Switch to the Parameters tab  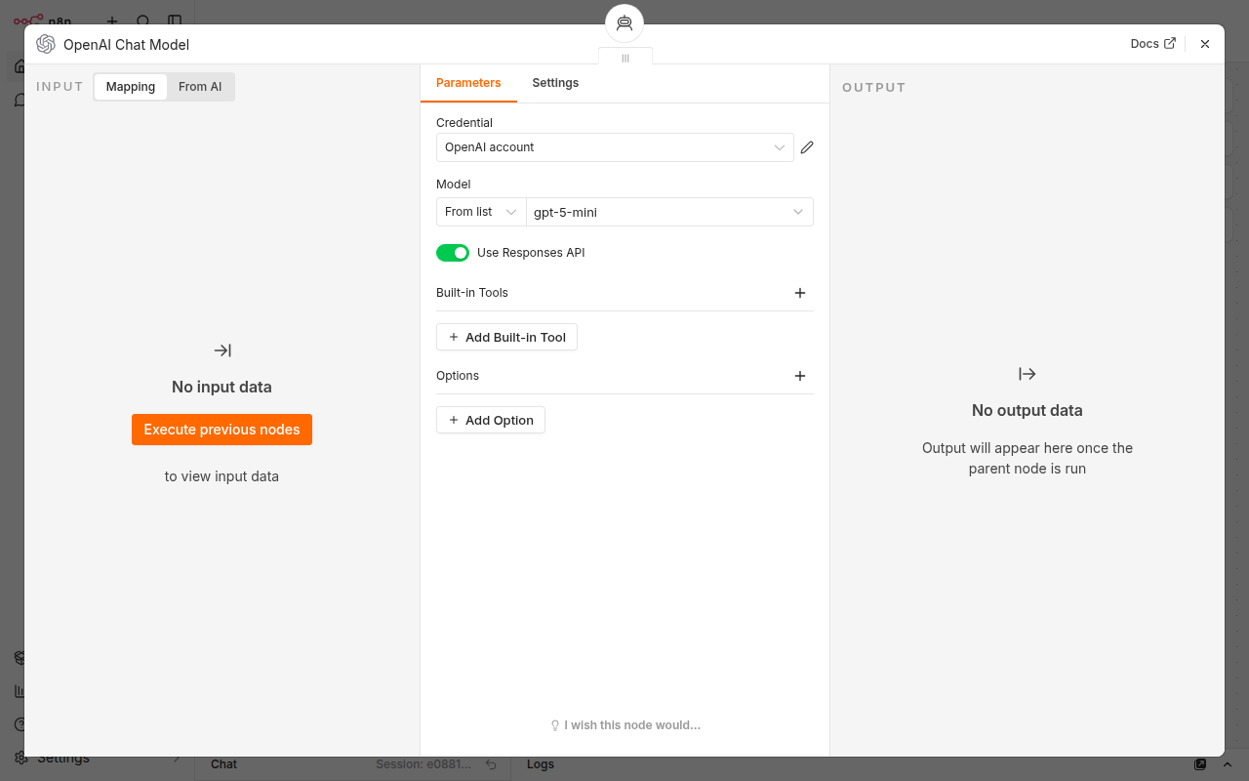[x=468, y=83]
